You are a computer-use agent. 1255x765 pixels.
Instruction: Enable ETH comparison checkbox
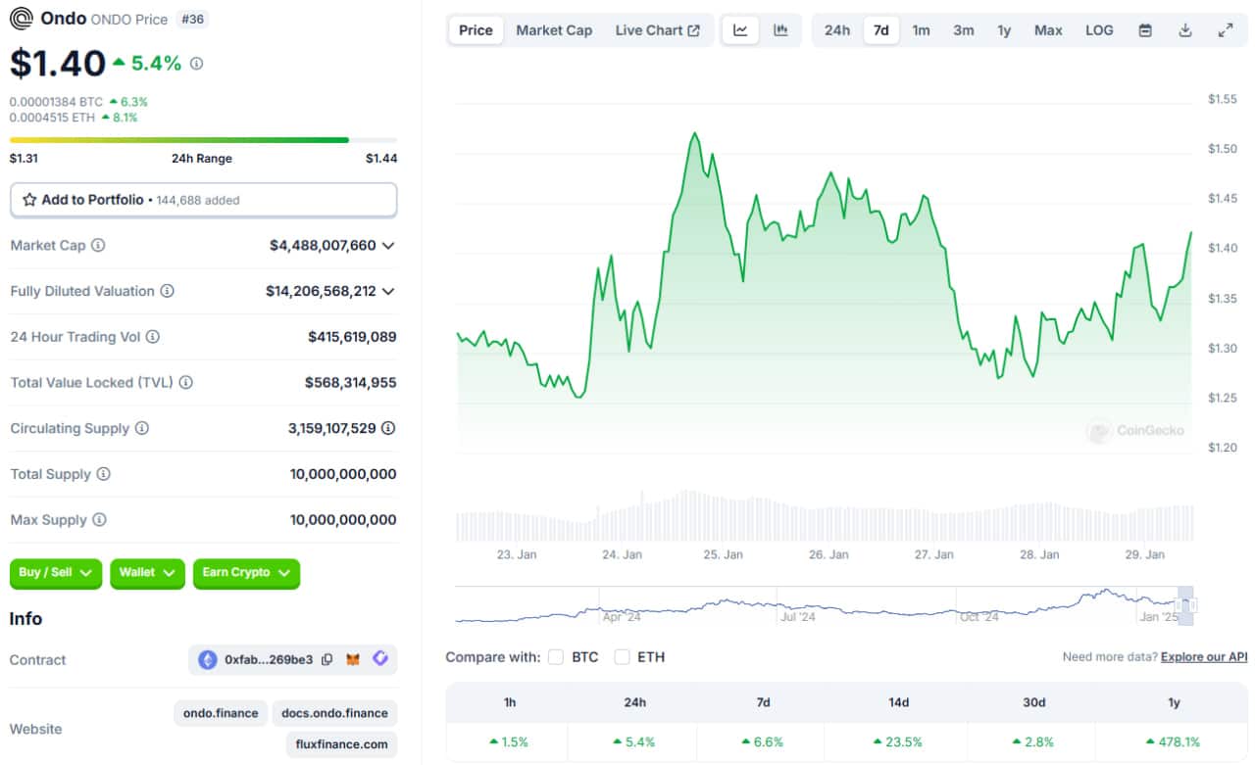622,657
